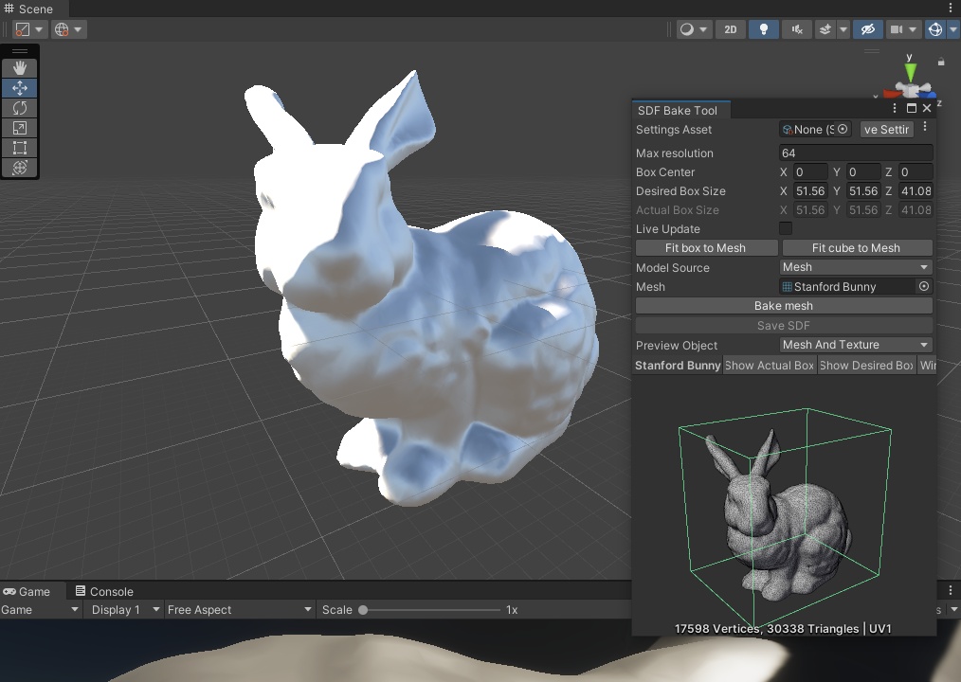Screen dimensions: 961x682
Task: Open settings kebab beside Save Settings button
Action: coord(925,126)
